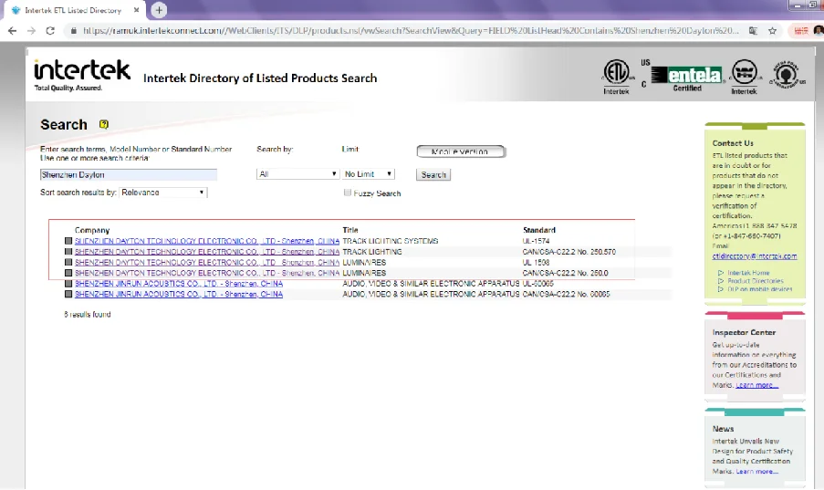Open the Intertek Home sidebar link

click(x=748, y=273)
